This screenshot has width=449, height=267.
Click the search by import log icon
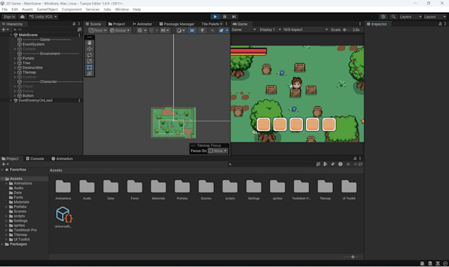click(x=340, y=164)
